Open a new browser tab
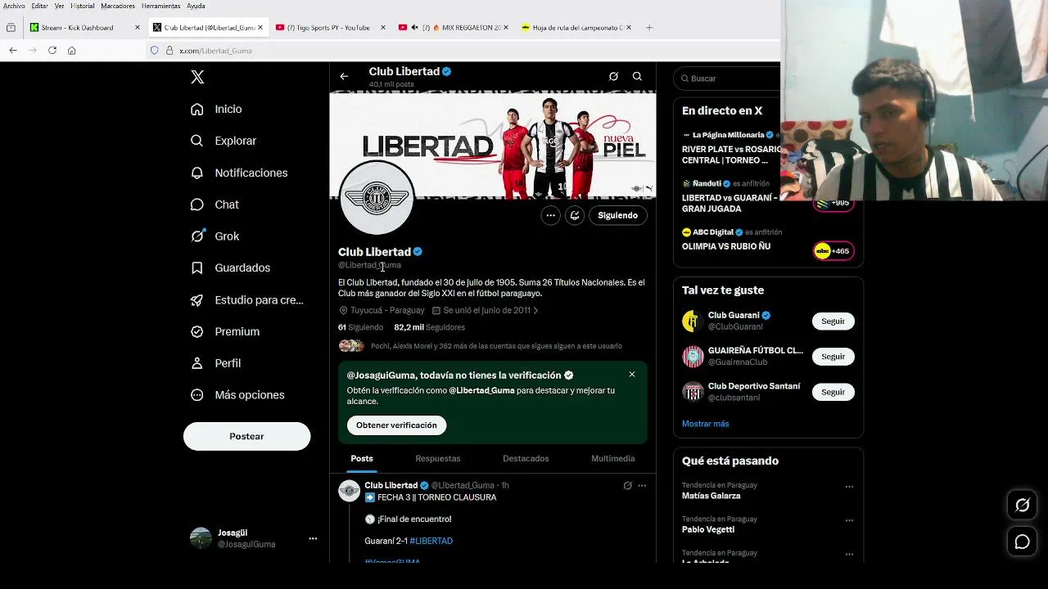The image size is (1048, 589). click(x=649, y=28)
